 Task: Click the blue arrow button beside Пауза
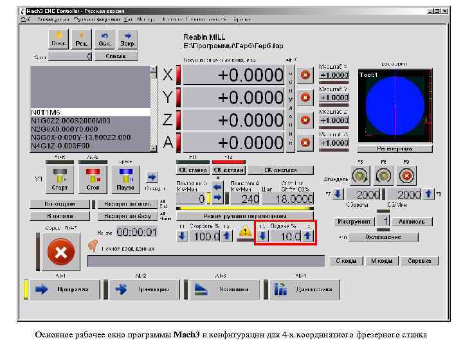pyautogui.click(x=152, y=177)
